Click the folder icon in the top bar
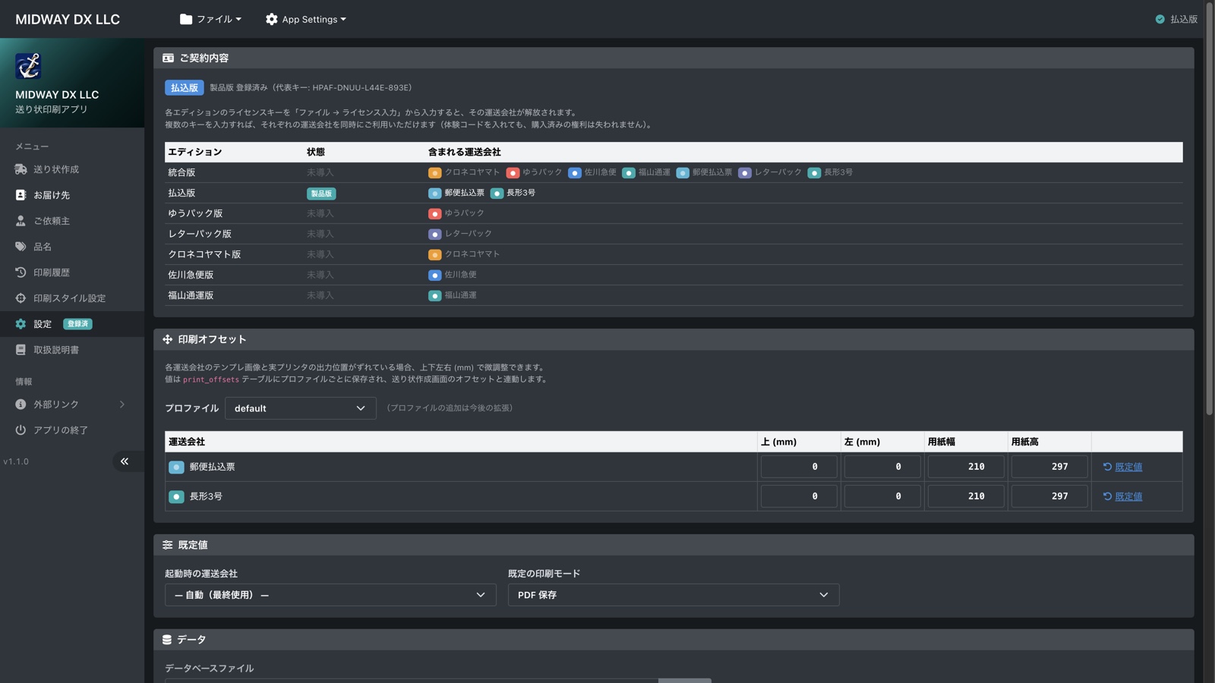 (186, 19)
